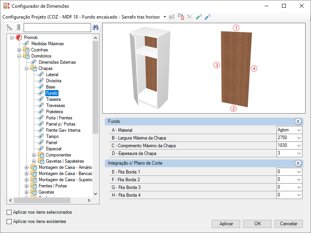Click the red X delete configuration icon
Viewport: 311px width, 233px height.
click(x=190, y=17)
